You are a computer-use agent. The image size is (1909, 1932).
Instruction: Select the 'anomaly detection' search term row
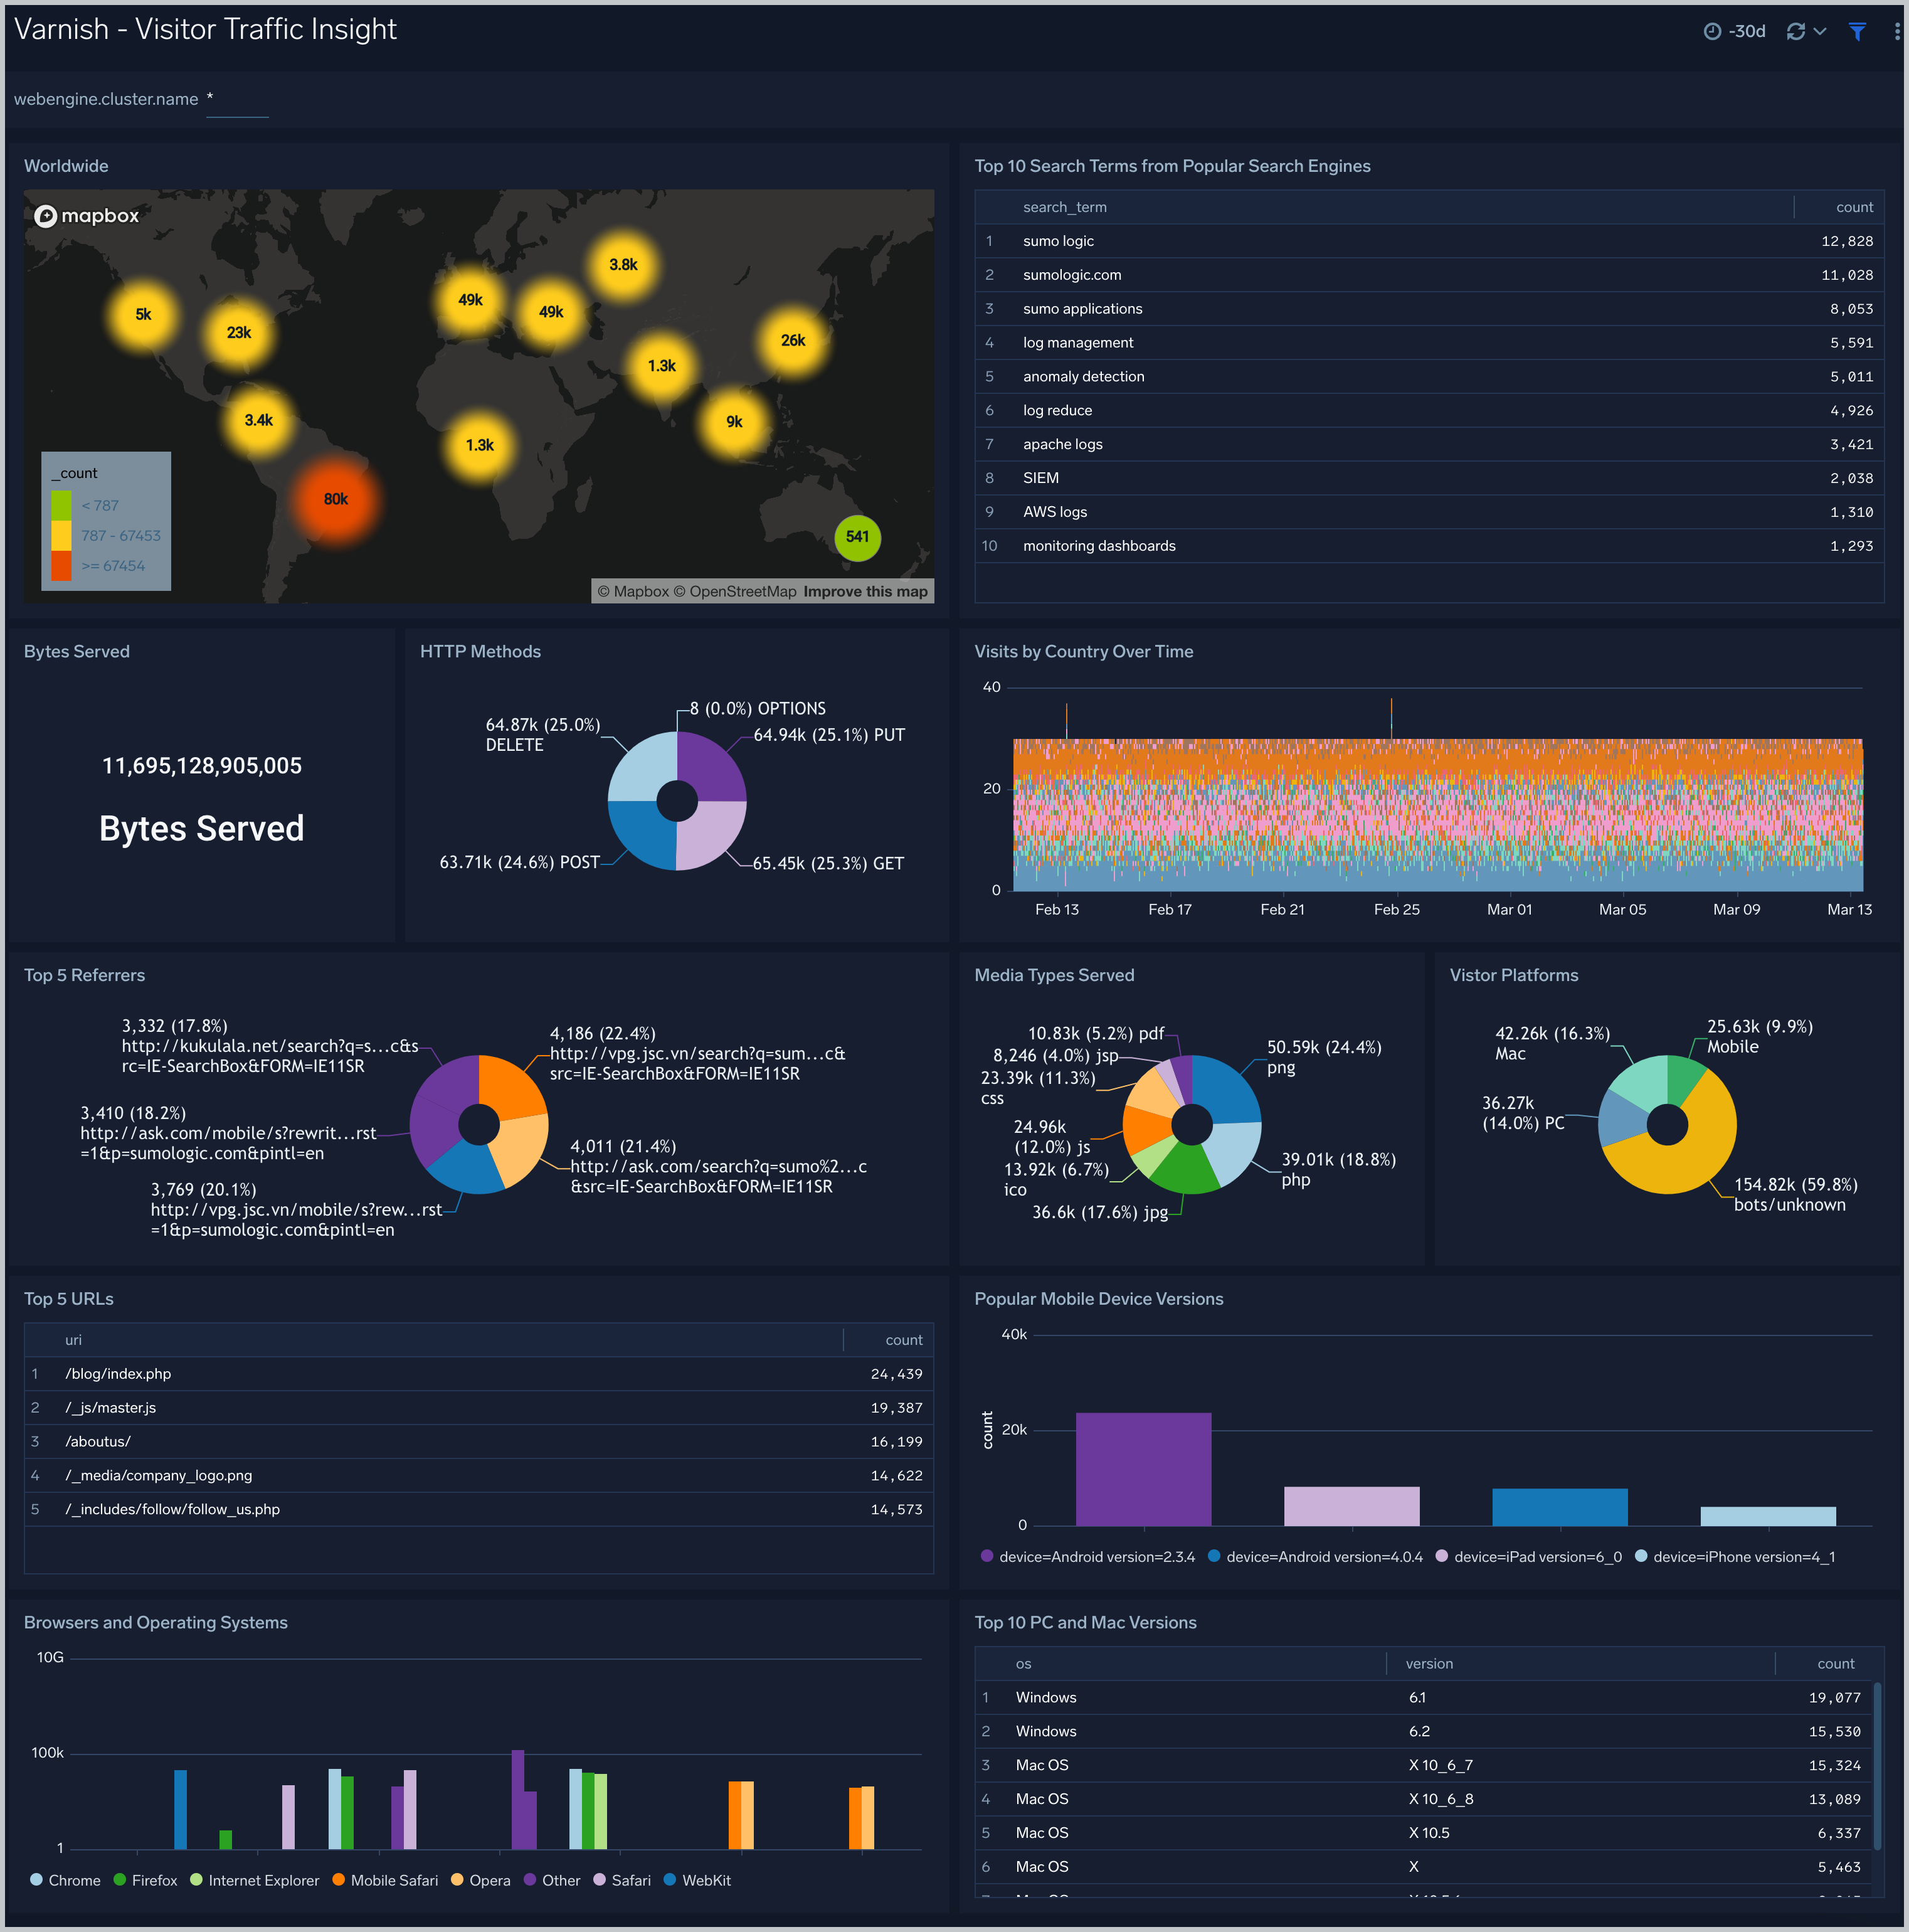click(1429, 377)
